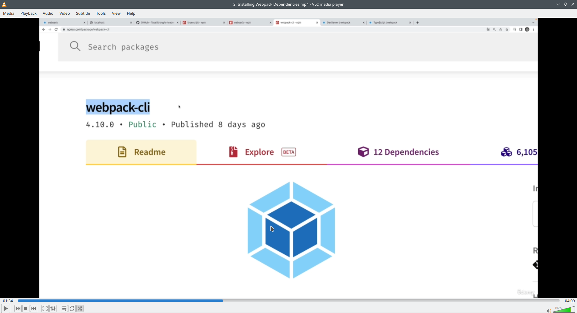Image resolution: width=577 pixels, height=313 pixels.
Task: Click the browser reload icon in the video
Action: pos(56,29)
